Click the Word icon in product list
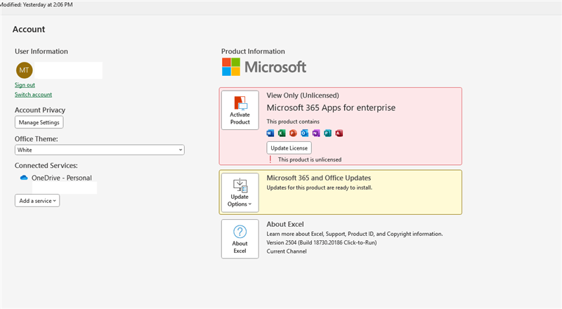This screenshot has height=309, width=562. point(270,133)
